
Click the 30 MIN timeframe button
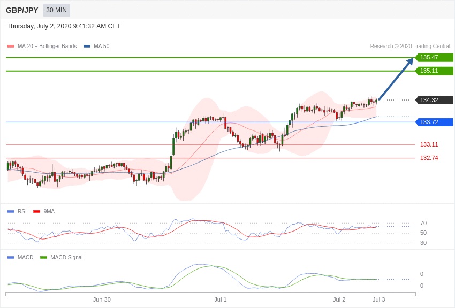click(x=56, y=10)
